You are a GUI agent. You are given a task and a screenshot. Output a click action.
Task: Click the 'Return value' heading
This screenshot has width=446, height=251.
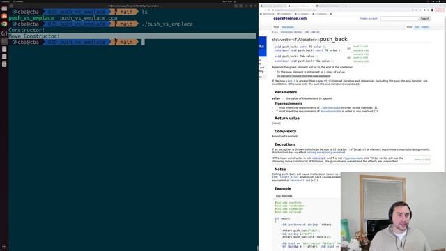(x=286, y=118)
